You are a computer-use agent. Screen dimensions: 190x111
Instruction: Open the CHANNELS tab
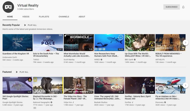pyautogui.click(x=64, y=17)
